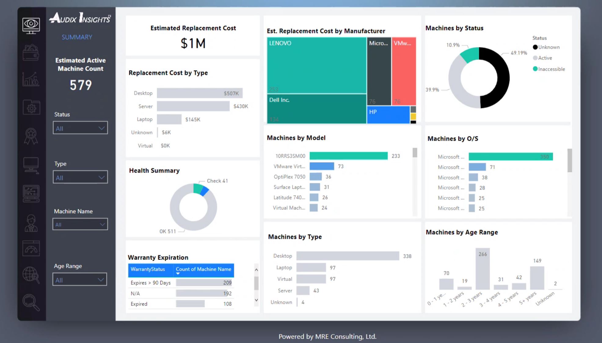Screen dimensions: 602x343
Task: Click the 2 - 3 years age column
Action: click(x=483, y=269)
